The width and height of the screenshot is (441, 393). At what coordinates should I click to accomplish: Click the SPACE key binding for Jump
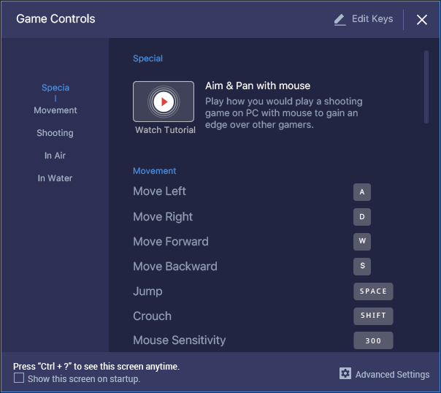point(373,291)
